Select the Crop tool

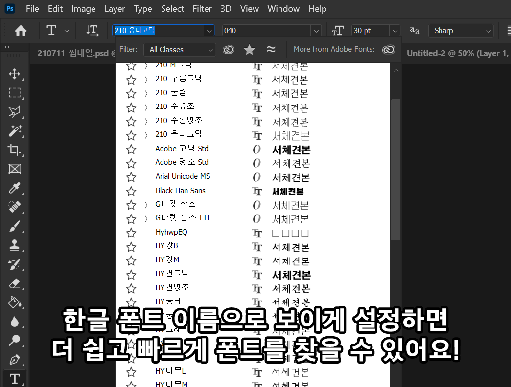pyautogui.click(x=15, y=150)
